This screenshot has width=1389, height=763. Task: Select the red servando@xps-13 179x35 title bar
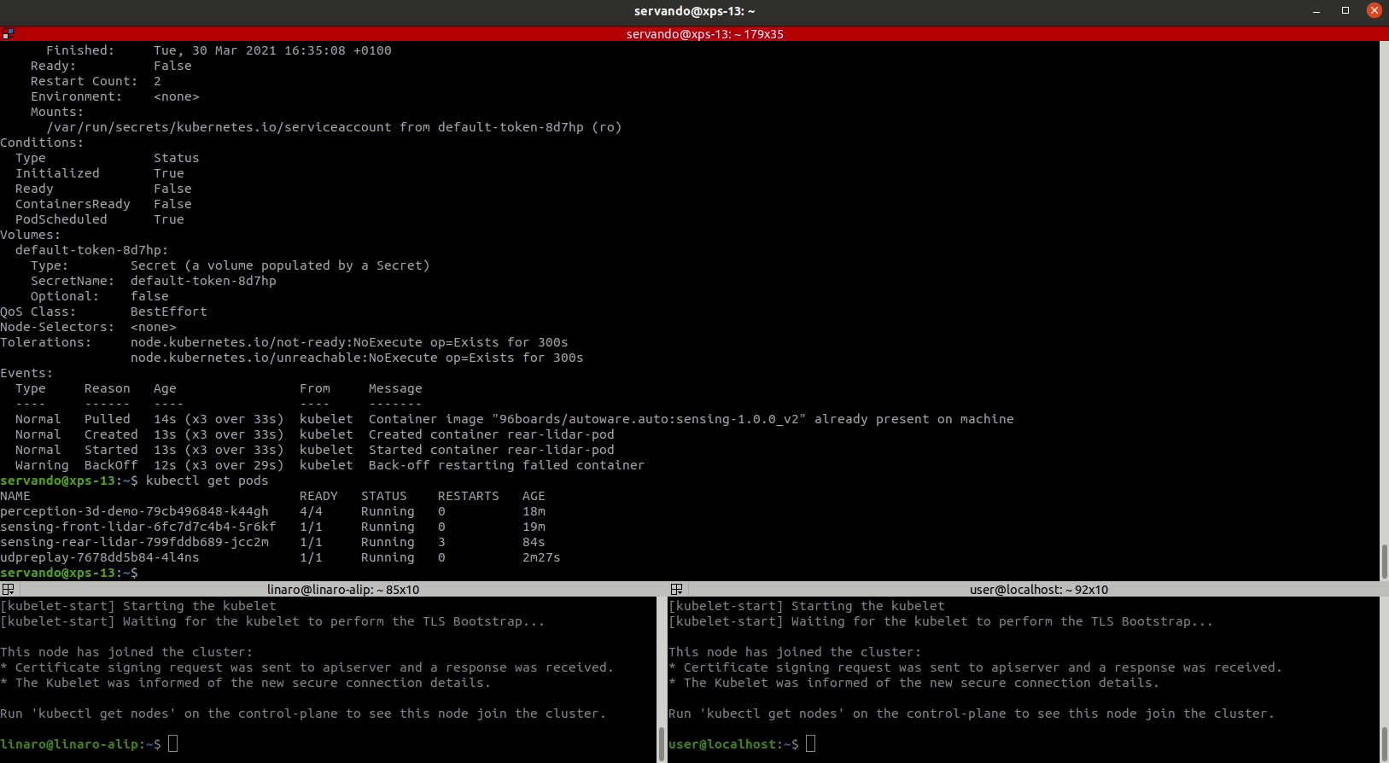(x=704, y=34)
